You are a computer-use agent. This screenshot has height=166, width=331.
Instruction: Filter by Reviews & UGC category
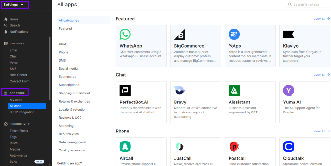point(70,118)
